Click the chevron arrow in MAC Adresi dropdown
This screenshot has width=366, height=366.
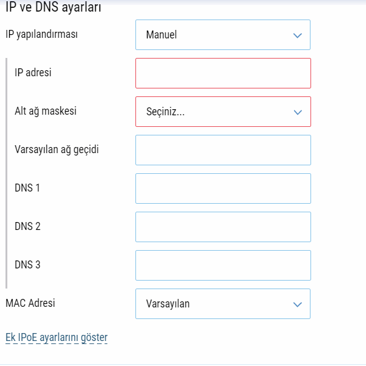click(x=298, y=304)
